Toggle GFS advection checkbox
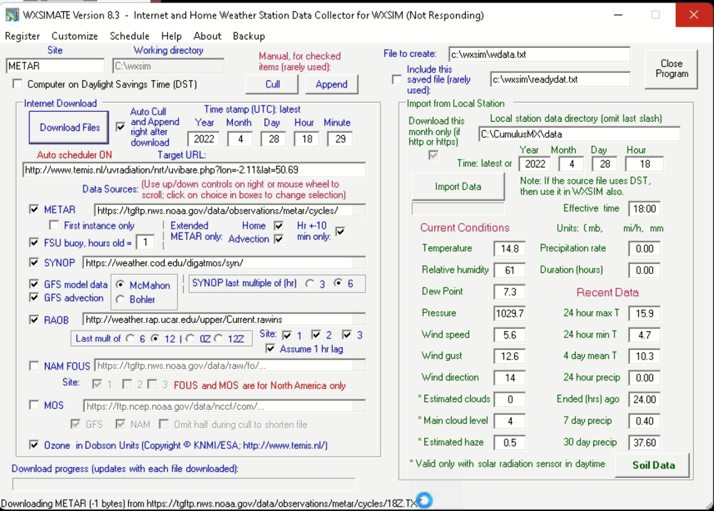Image resolution: width=714 pixels, height=511 pixels. point(34,297)
